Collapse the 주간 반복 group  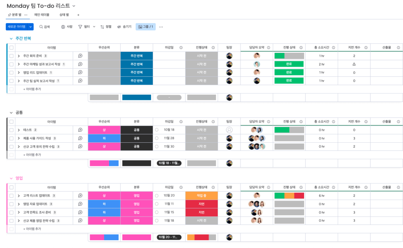point(11,39)
